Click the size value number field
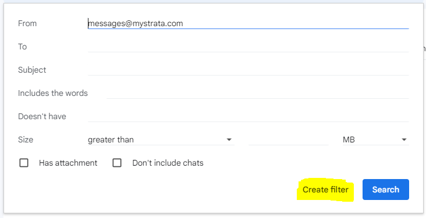 289,140
